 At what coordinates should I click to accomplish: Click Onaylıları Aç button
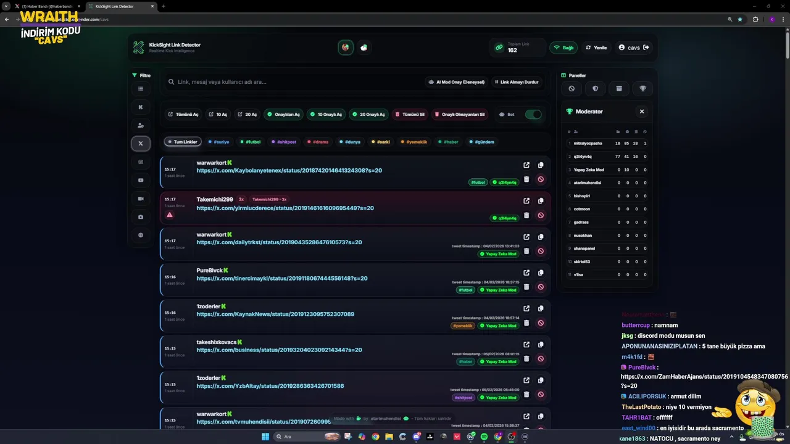283,114
